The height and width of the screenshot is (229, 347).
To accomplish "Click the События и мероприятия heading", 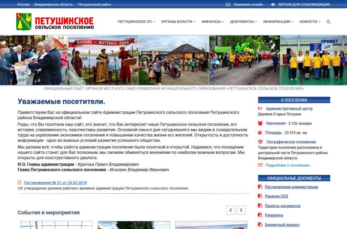I will 48,212.
